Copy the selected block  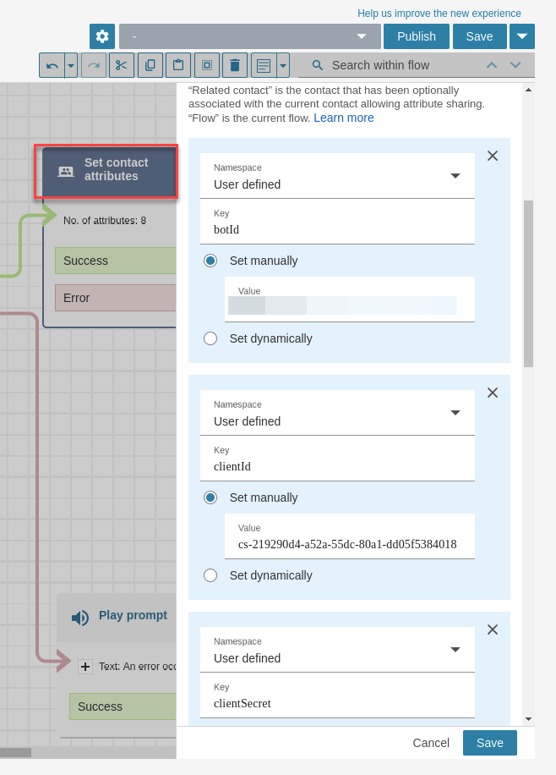(150, 65)
